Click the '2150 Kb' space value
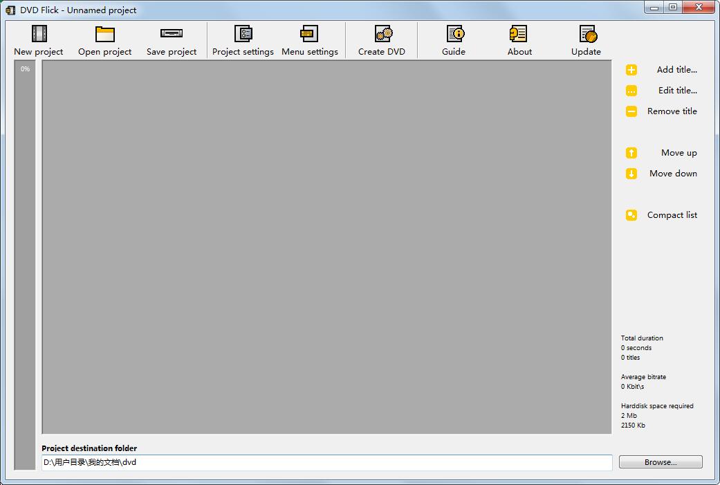The image size is (720, 485). tap(633, 425)
